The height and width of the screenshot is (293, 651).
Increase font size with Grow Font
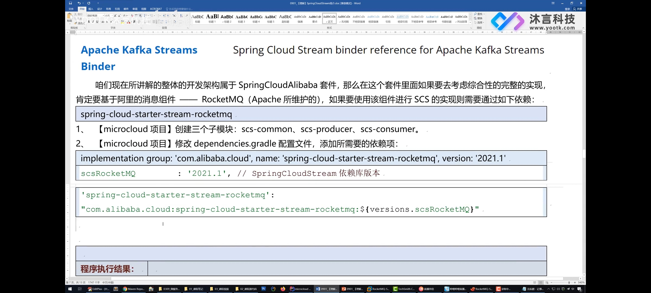tap(115, 16)
